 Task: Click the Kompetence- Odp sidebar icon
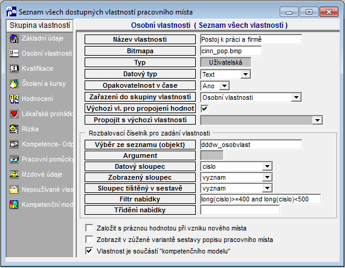(14, 144)
